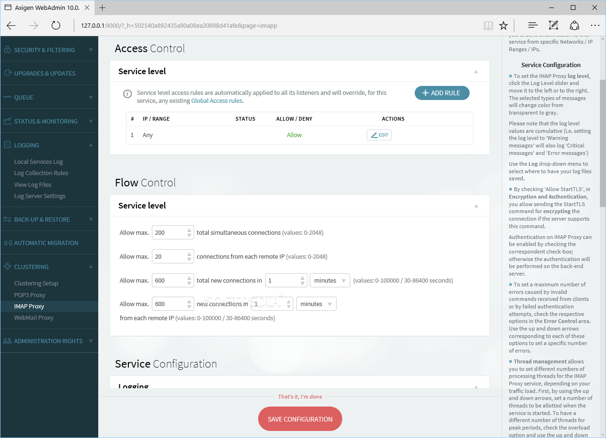Open a new browser tab
The width and height of the screenshot is (606, 438).
pyautogui.click(x=102, y=8)
